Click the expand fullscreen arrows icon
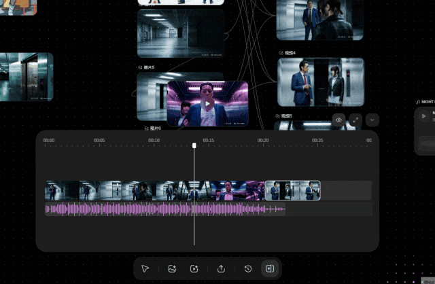This screenshot has height=284, width=435. pyautogui.click(x=355, y=120)
